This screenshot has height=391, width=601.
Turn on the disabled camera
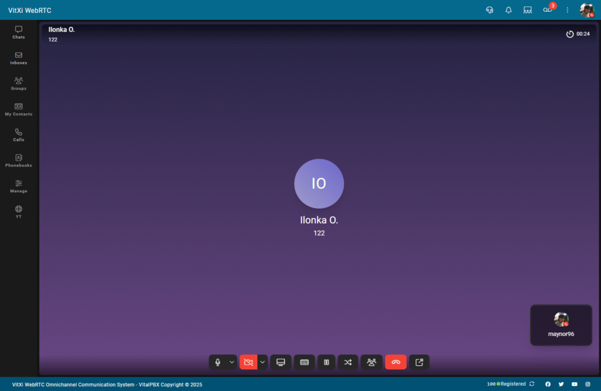(248, 362)
